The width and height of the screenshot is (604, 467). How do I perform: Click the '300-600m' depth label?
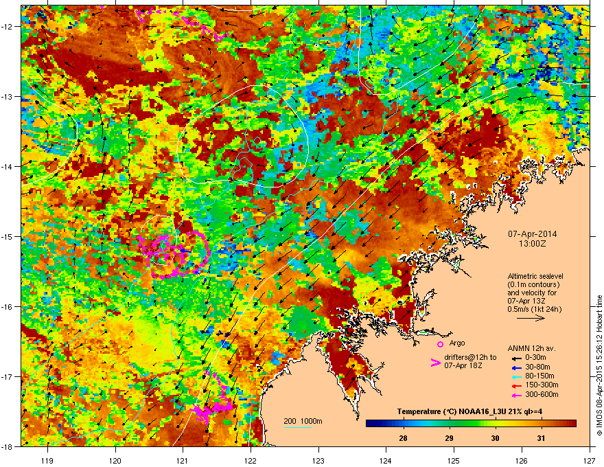coord(542,394)
